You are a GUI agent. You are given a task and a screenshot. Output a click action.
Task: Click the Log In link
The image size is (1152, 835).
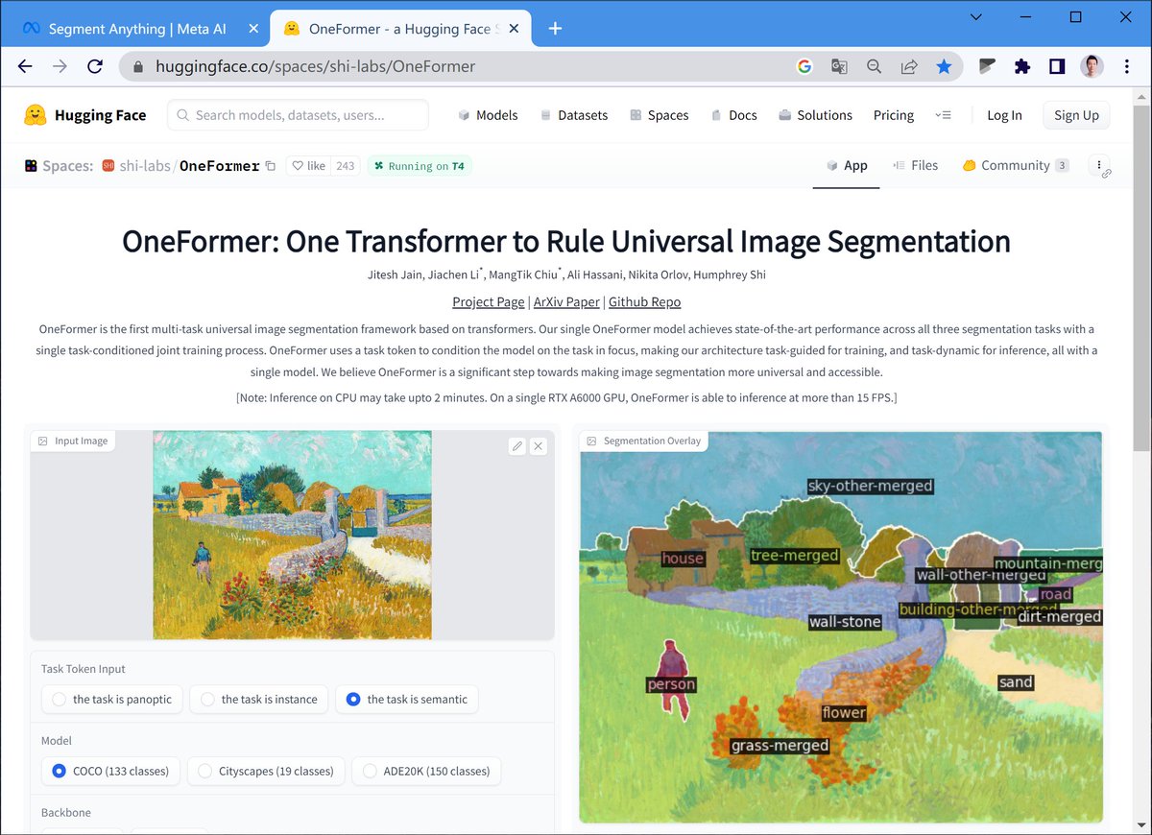[1004, 115]
